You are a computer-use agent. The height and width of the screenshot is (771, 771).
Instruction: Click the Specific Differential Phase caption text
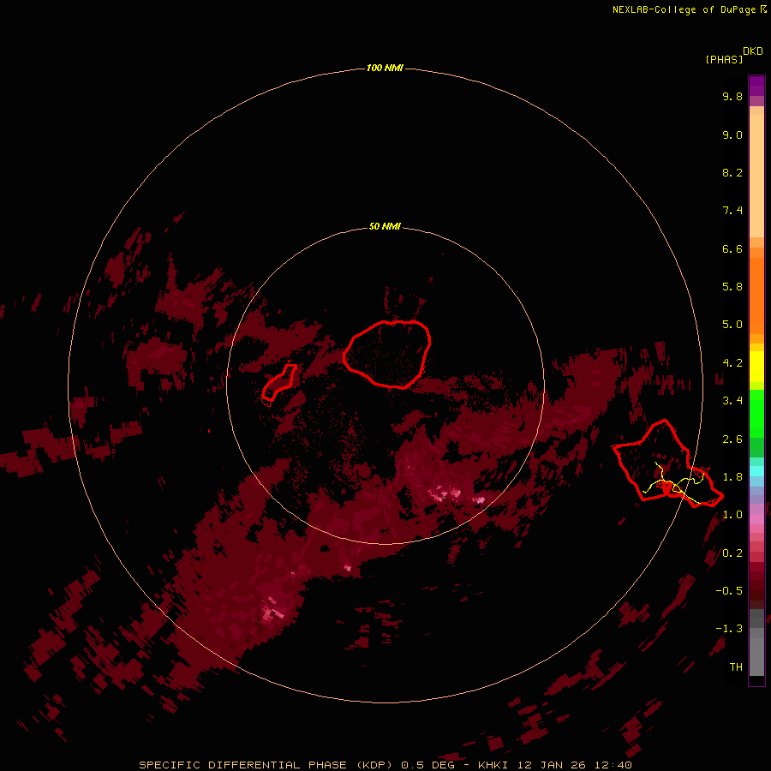[385, 765]
